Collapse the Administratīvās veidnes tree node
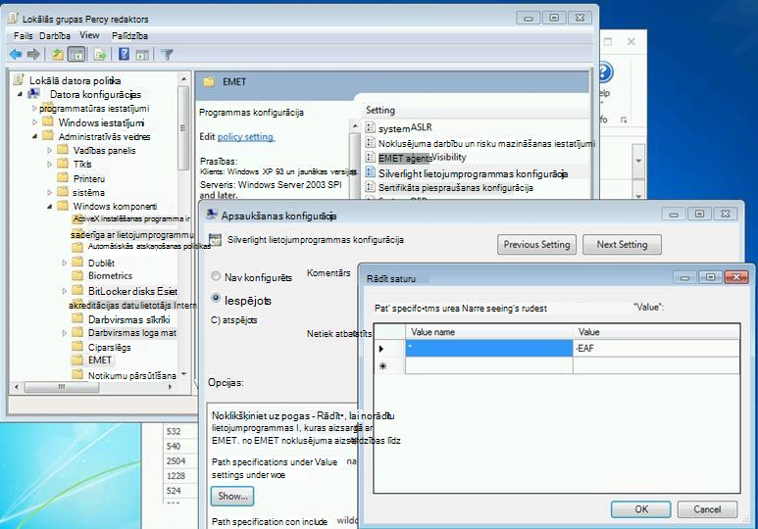 pos(34,137)
